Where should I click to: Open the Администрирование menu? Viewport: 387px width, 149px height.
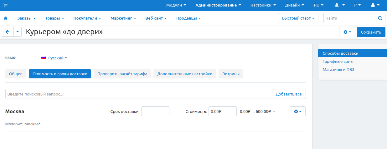[218, 5]
